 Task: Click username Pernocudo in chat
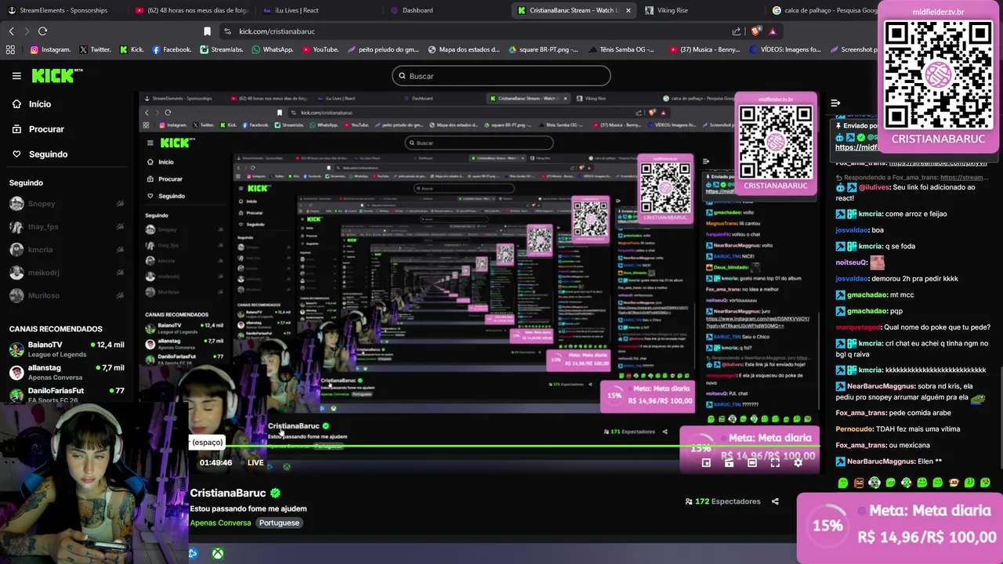click(x=855, y=429)
